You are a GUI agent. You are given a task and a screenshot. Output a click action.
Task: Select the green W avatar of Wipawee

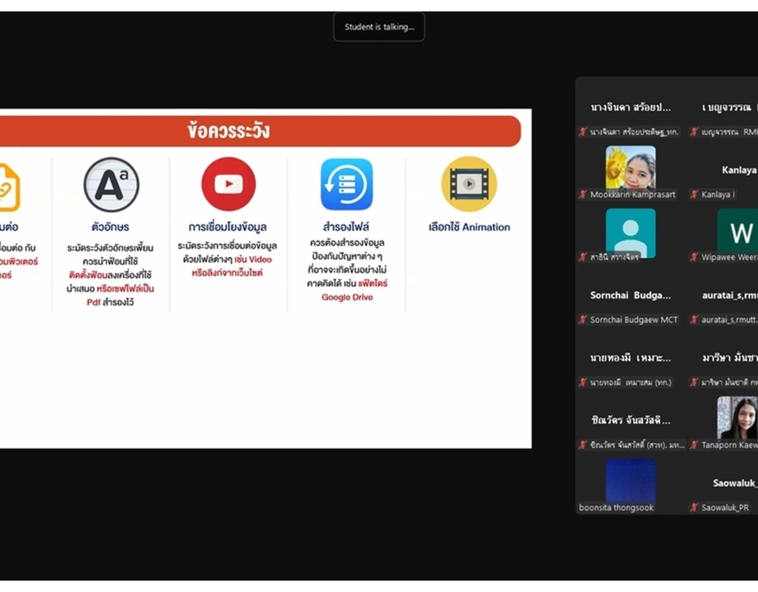click(737, 231)
